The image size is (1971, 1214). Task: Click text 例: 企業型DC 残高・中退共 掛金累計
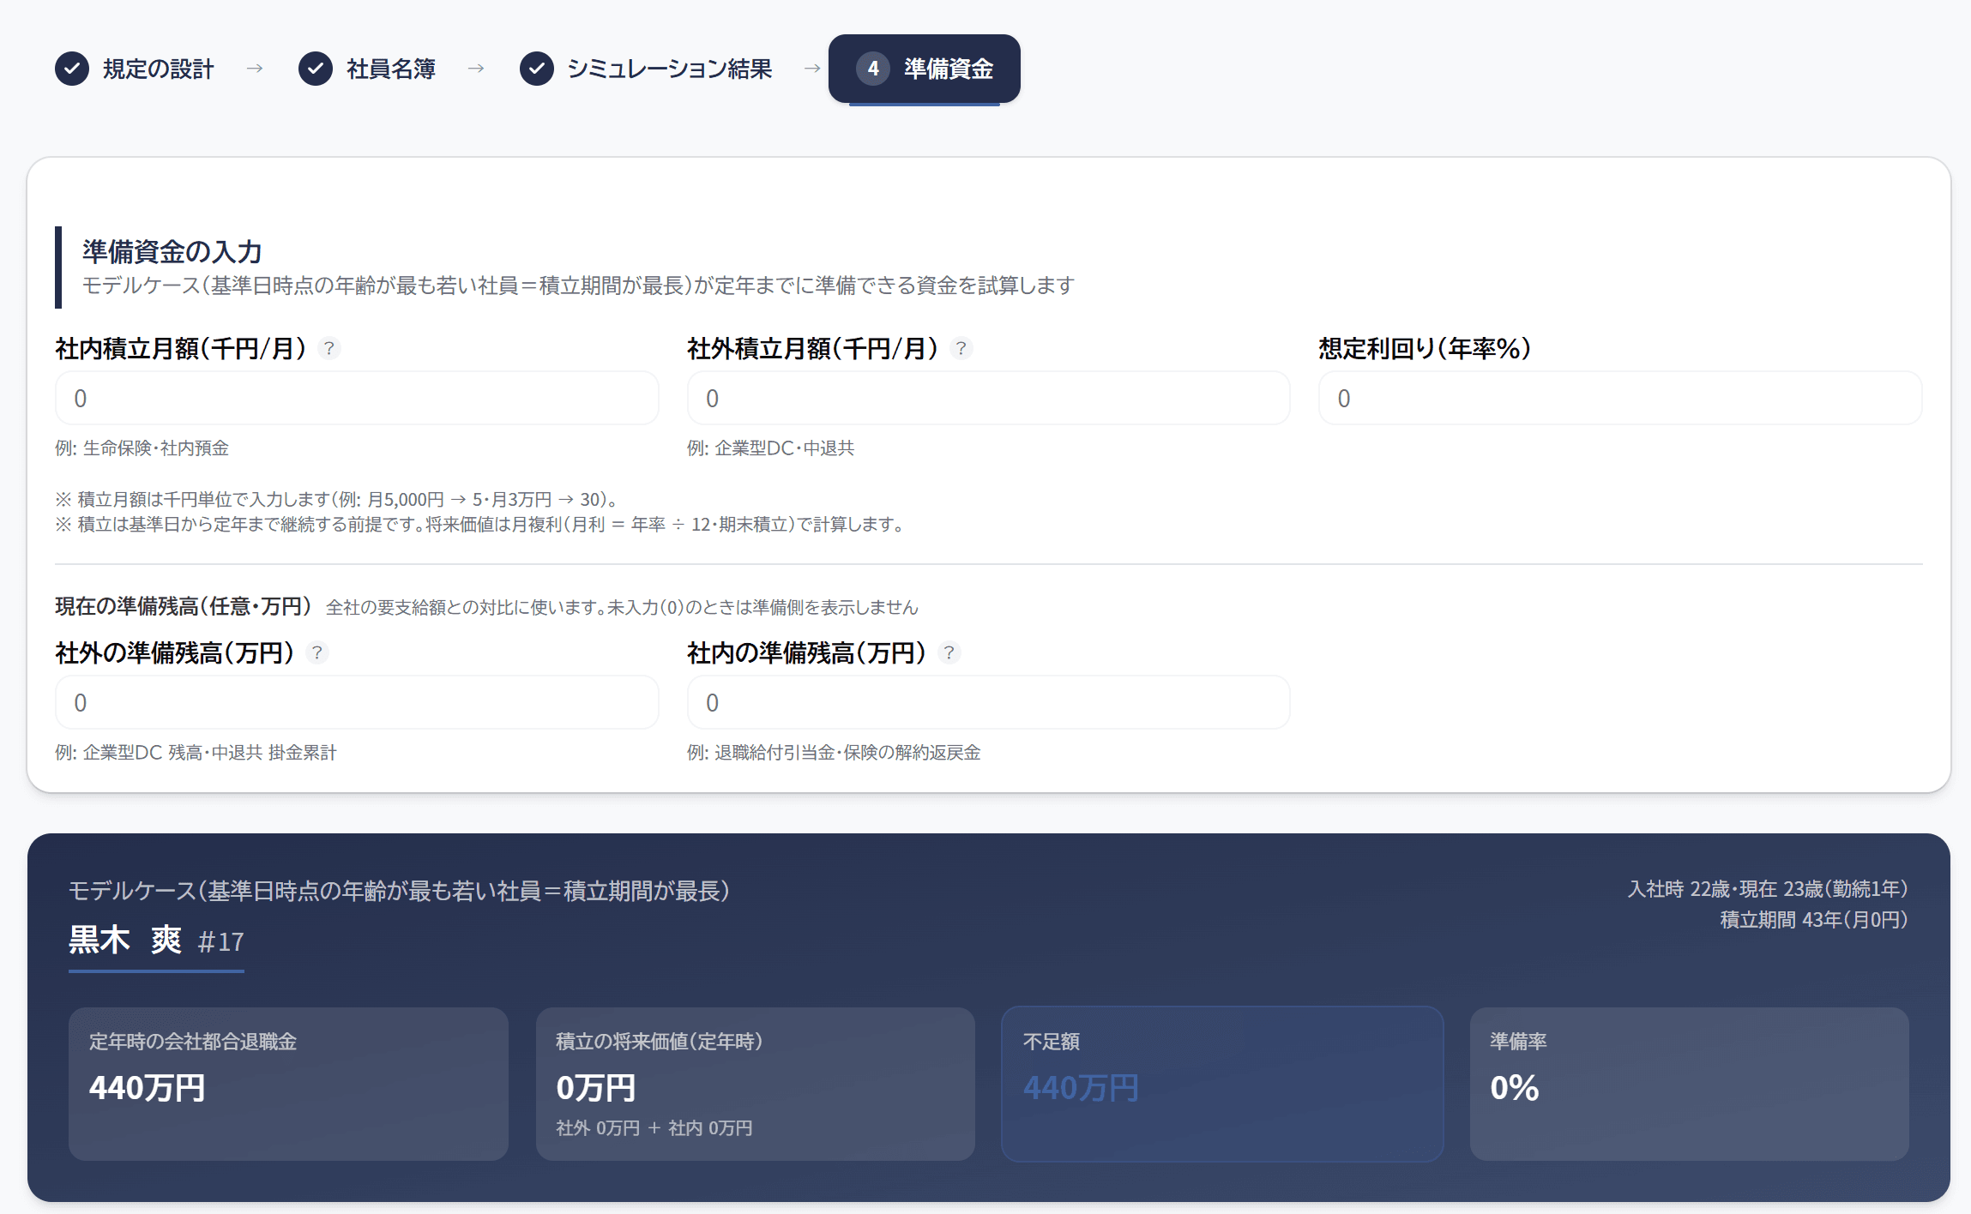point(196,752)
